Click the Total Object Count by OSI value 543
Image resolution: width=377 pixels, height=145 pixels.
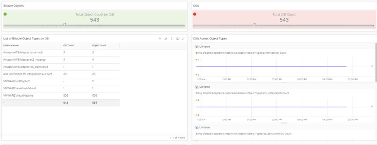coord(95,20)
